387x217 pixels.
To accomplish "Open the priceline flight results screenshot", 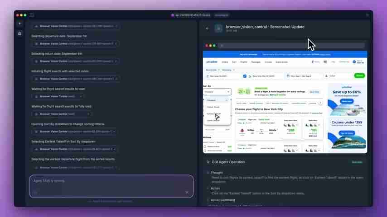I will tap(285, 102).
